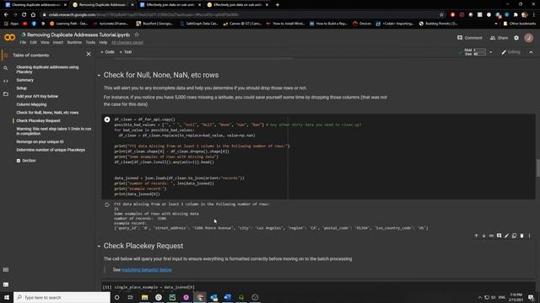Add a new Code cell

pyautogui.click(x=107, y=52)
